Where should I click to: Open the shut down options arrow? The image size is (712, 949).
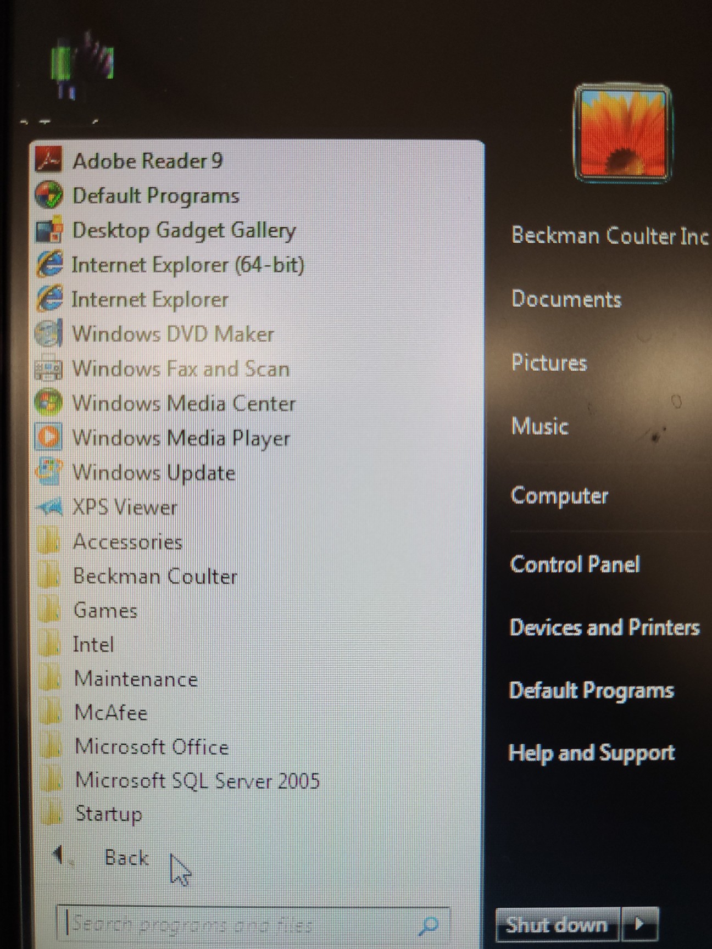pos(639,924)
